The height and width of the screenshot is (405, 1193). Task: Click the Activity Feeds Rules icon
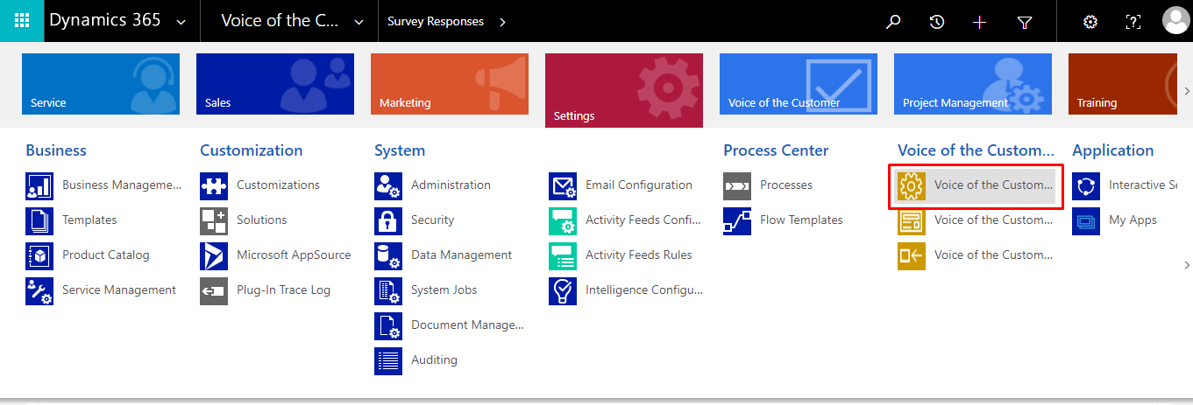point(563,255)
